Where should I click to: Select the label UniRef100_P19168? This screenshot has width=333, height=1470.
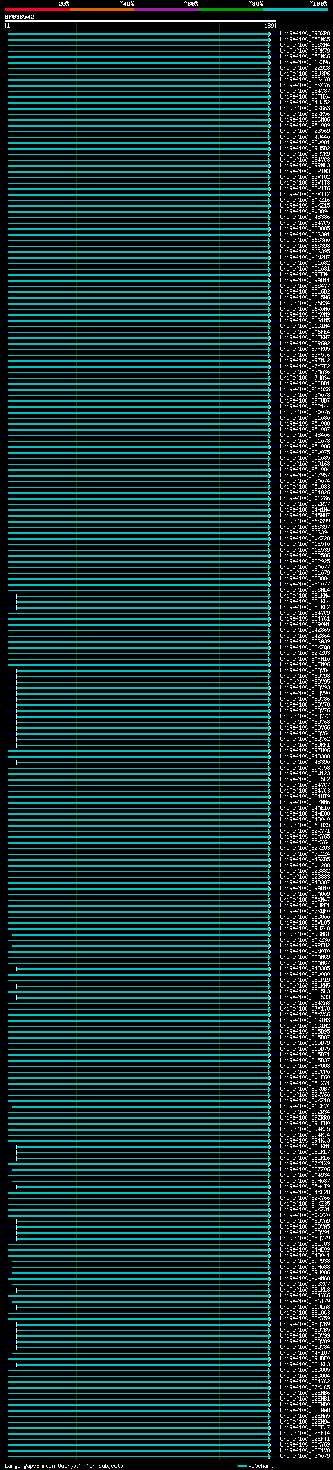coord(305,464)
